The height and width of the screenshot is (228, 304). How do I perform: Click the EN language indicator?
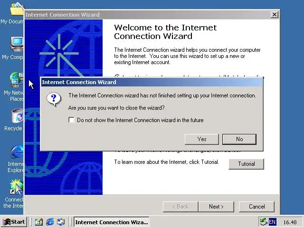272,222
